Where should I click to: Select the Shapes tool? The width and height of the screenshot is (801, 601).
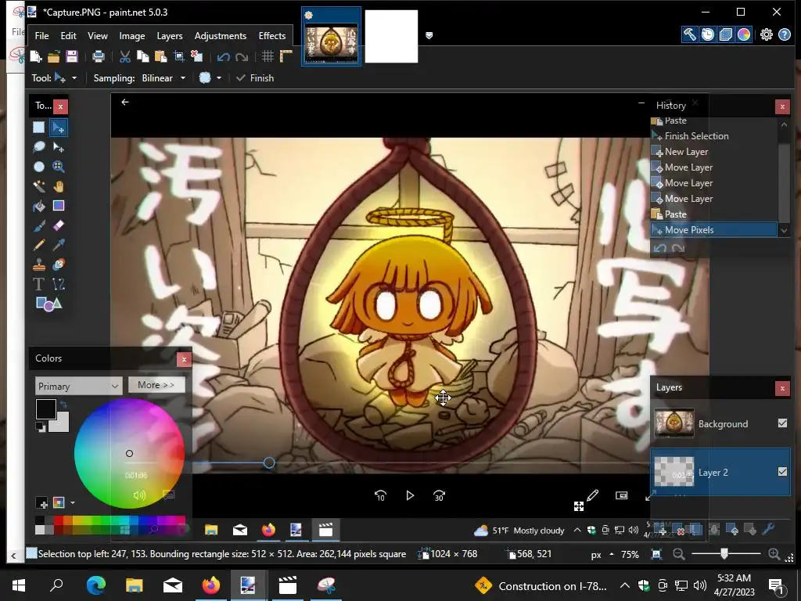click(48, 304)
